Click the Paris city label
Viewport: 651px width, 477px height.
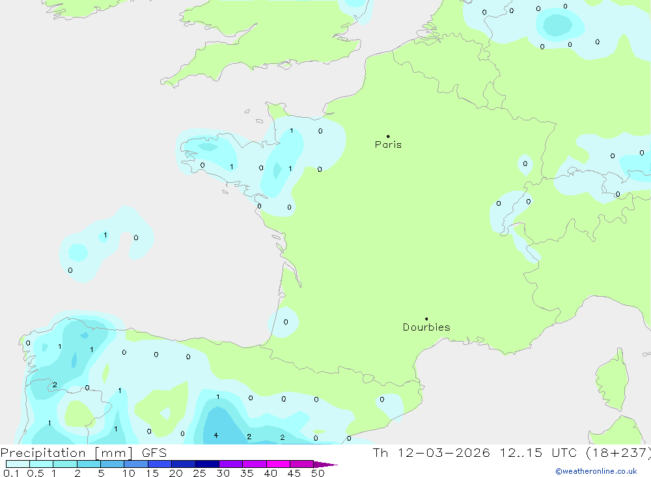click(388, 144)
